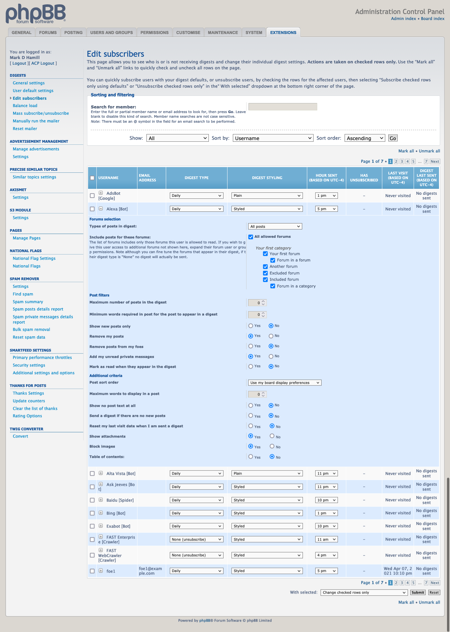Image resolution: width=450 pixels, height=632 pixels.
Task: Expand the AdsBot [Google] row details
Action: coord(101,193)
